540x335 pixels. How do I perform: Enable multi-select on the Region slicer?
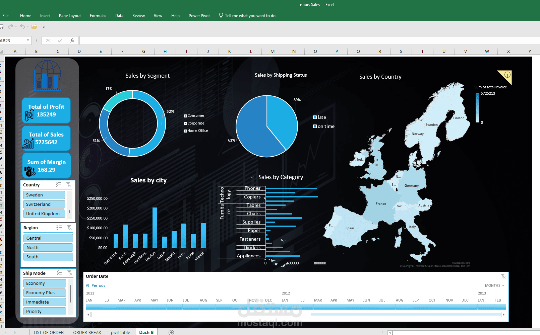coord(59,228)
